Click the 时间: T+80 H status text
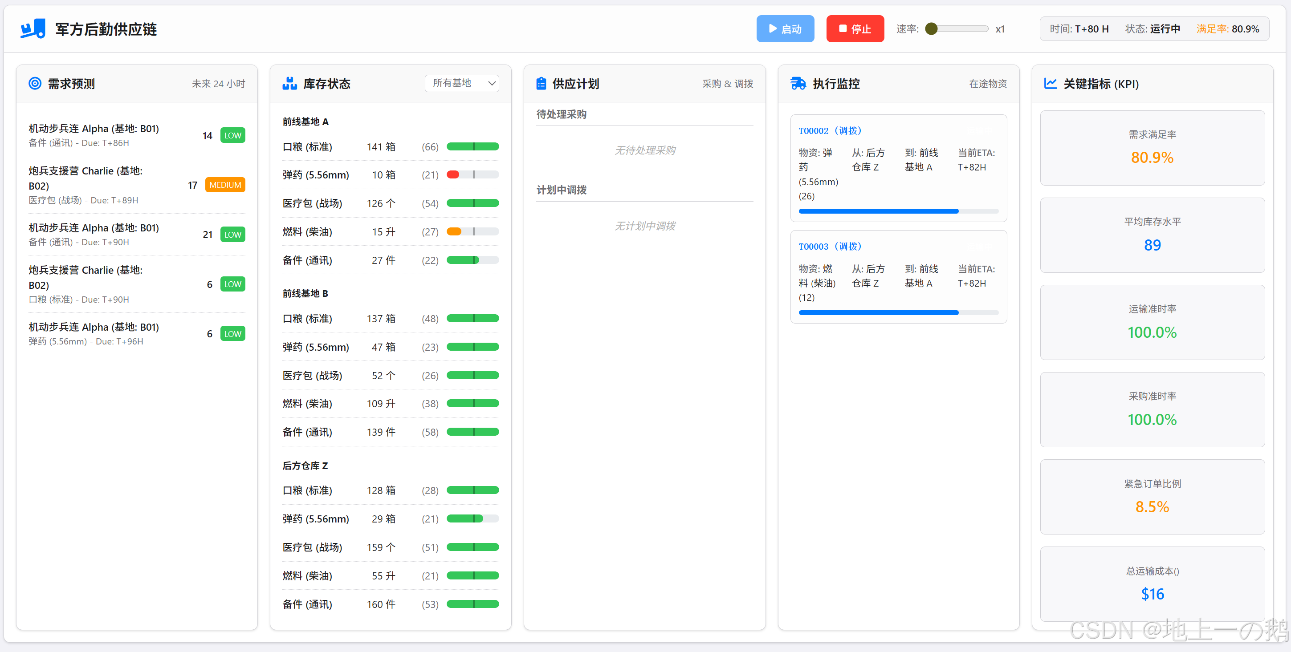 click(1079, 28)
